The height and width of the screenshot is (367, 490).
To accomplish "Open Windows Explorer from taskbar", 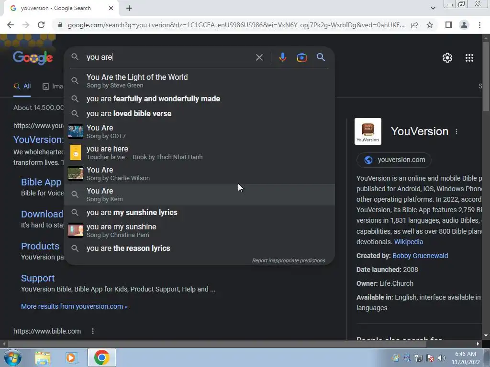I will [43, 358].
